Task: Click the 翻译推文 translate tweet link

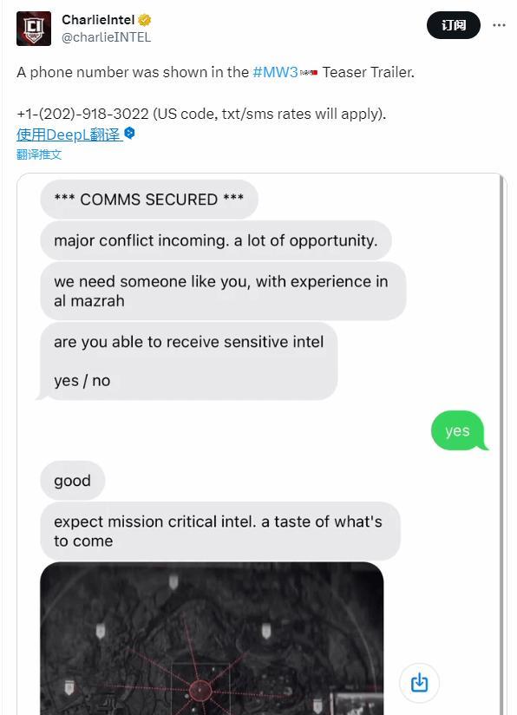Action: 39,154
